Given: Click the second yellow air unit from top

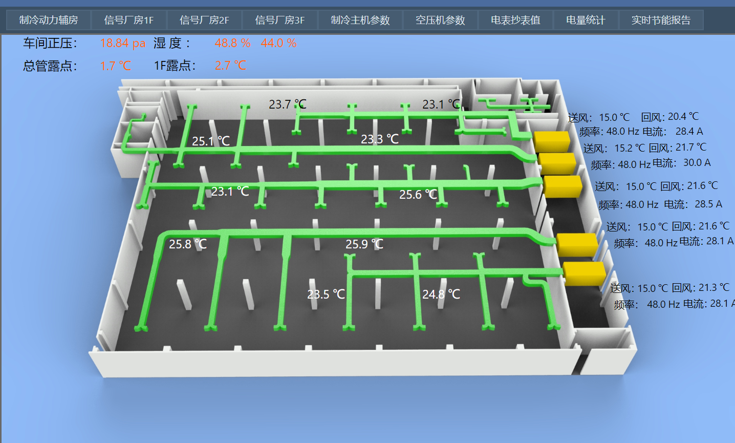Looking at the screenshot, I should pyautogui.click(x=557, y=163).
